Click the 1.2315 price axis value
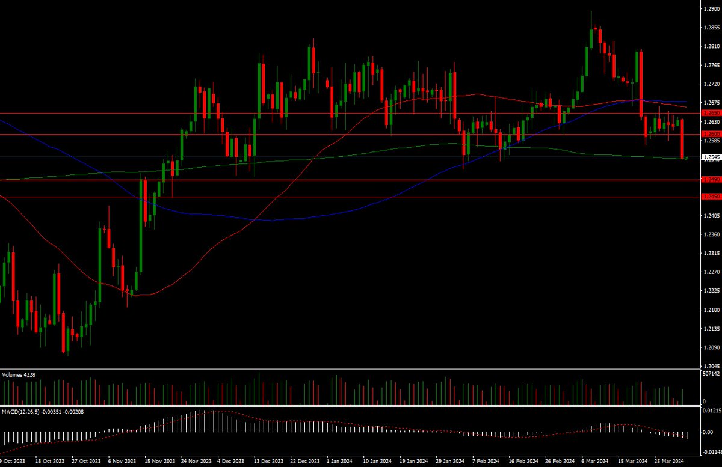Screen dimensions: 722x467 pyautogui.click(x=712, y=254)
